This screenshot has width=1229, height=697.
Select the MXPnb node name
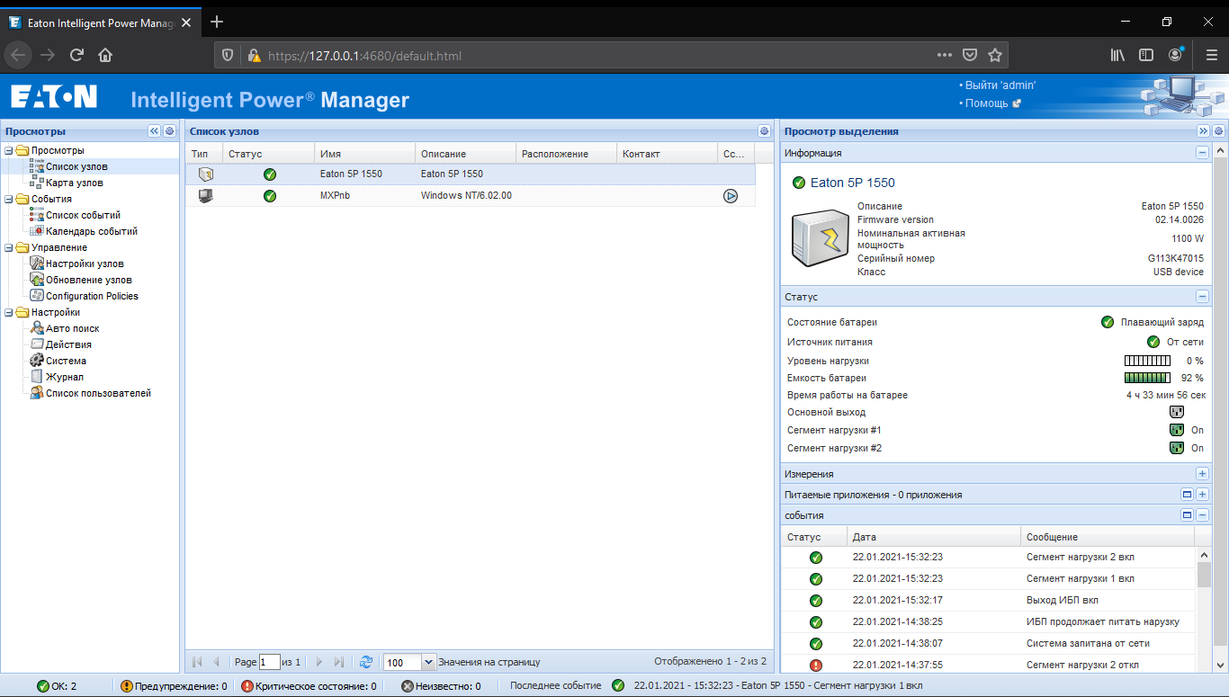click(x=335, y=195)
